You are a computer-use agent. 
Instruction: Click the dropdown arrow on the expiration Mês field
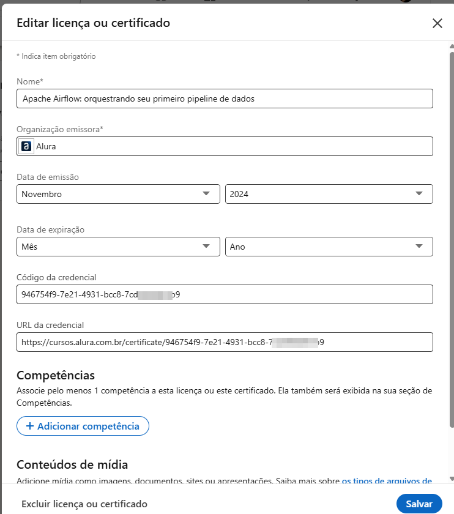pos(208,246)
